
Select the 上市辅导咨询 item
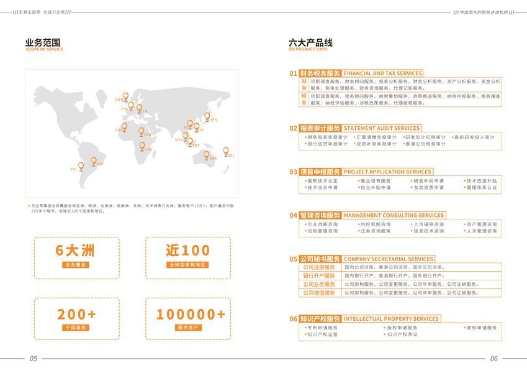pos(427,224)
